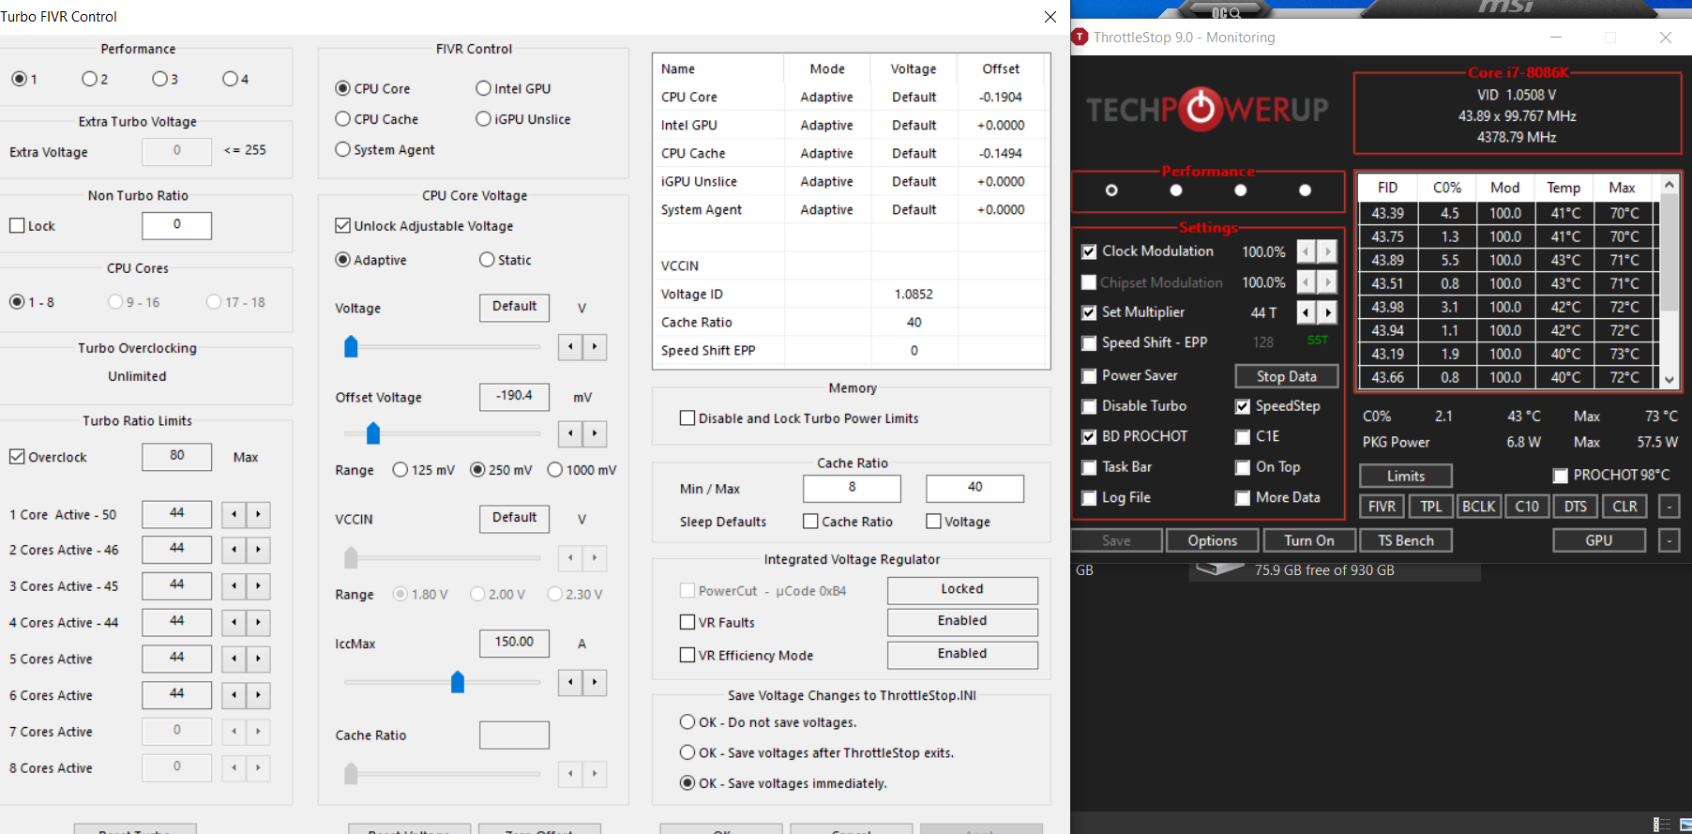
Task: Select CPU Cache in FIVR Control
Action: [343, 119]
